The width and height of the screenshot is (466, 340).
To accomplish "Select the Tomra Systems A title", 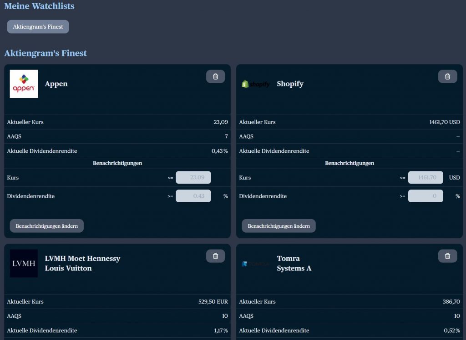I will (294, 263).
